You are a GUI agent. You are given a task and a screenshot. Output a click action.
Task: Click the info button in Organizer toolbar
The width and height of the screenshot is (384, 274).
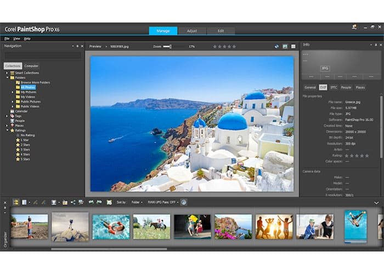point(184,202)
